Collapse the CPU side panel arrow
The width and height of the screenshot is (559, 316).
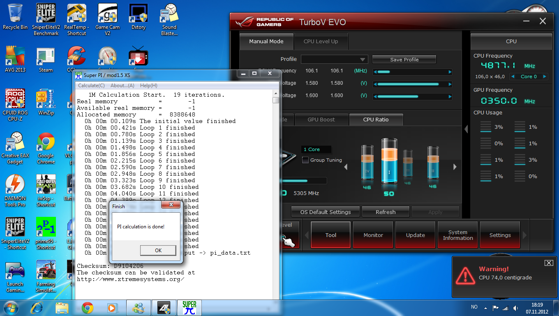pos(466,129)
